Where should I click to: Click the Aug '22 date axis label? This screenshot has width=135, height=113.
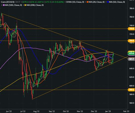coord(36,111)
